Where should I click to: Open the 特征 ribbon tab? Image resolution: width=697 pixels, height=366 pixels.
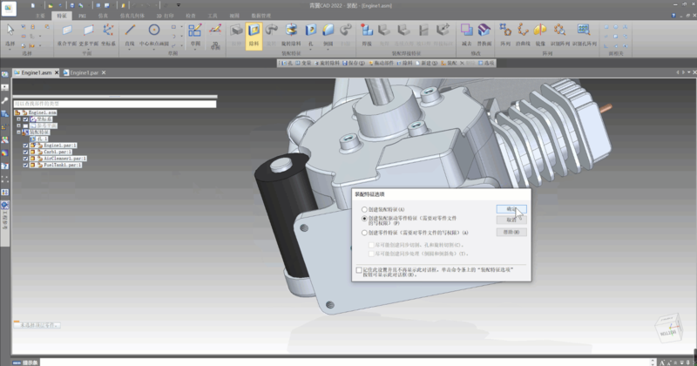[61, 16]
